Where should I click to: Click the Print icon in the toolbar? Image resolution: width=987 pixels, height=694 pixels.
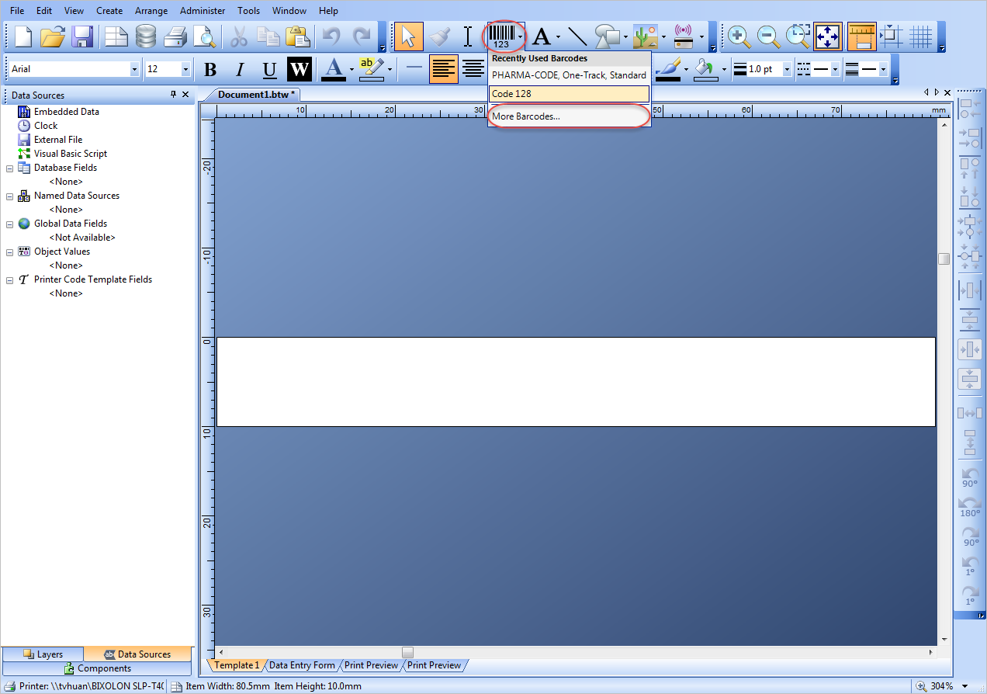[175, 36]
